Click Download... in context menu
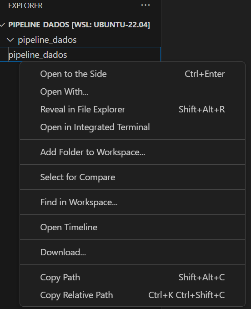Image resolution: width=251 pixels, height=309 pixels. tap(63, 253)
